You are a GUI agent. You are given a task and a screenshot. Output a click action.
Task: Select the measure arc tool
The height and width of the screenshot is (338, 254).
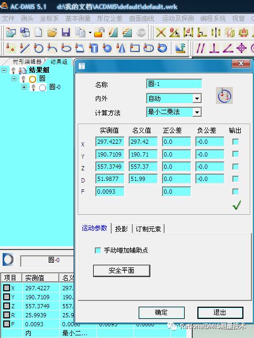[x=52, y=48]
